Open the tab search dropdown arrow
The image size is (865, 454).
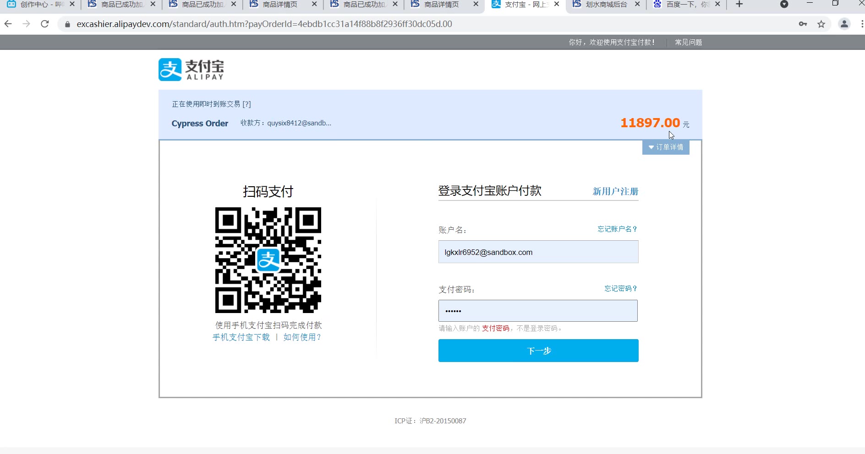coord(784,4)
